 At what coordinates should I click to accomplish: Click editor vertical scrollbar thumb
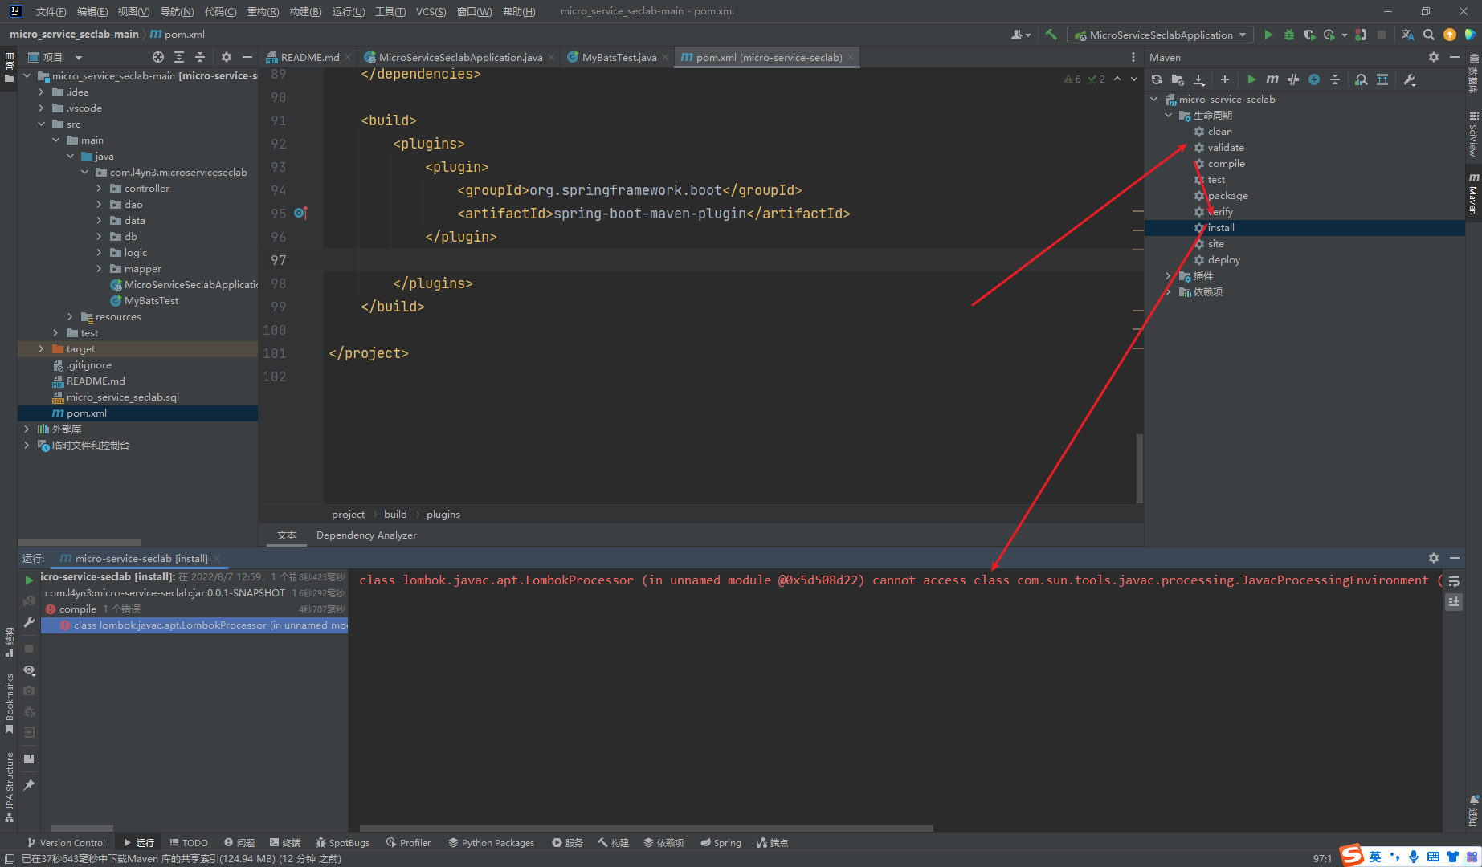click(1139, 469)
